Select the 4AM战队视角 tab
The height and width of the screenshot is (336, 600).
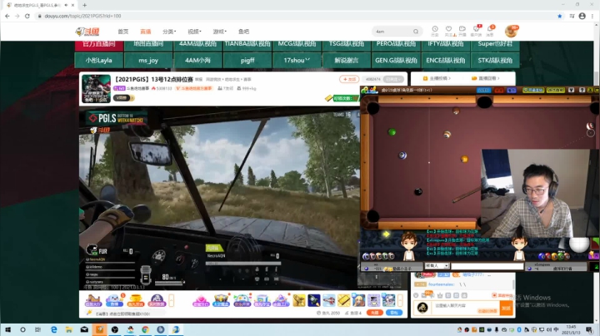point(197,45)
